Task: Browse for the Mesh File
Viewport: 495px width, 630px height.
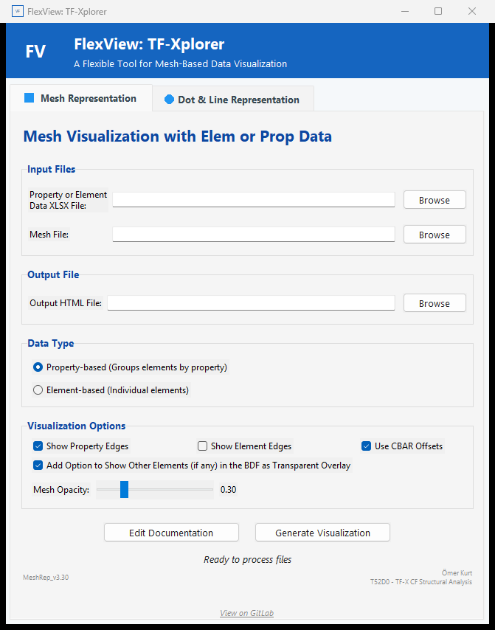Action: [x=434, y=234]
